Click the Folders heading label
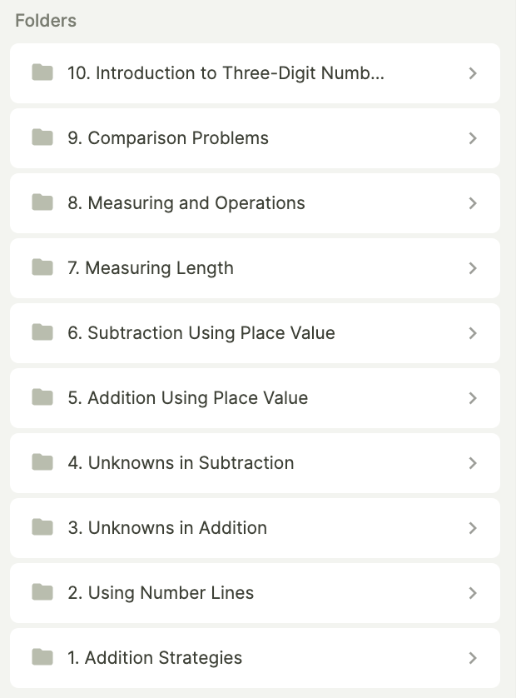Image resolution: width=516 pixels, height=698 pixels. coord(46,20)
